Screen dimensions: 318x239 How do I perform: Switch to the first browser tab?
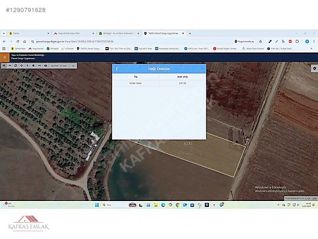(28, 33)
